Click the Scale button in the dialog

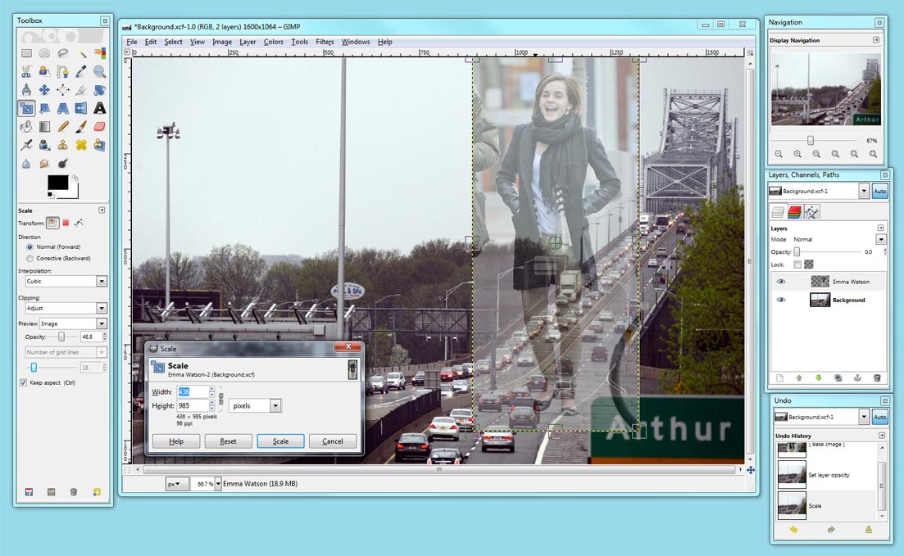(x=281, y=441)
